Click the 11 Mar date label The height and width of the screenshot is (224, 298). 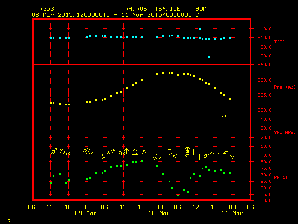click(232, 213)
